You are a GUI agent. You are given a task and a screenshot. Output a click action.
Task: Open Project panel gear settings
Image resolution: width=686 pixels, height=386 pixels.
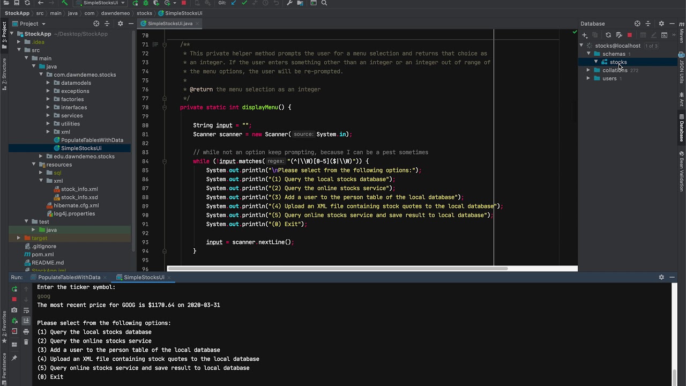pyautogui.click(x=120, y=24)
